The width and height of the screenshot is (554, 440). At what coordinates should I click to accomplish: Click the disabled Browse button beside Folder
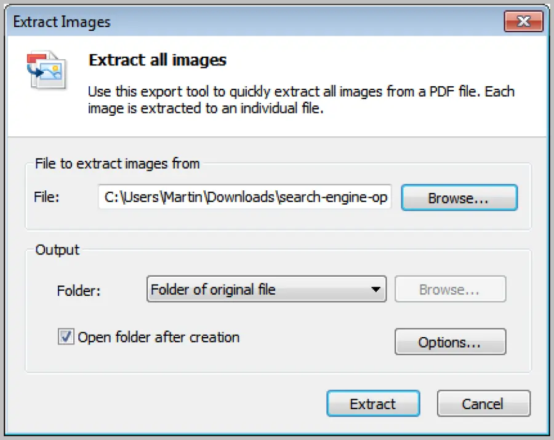pos(450,289)
